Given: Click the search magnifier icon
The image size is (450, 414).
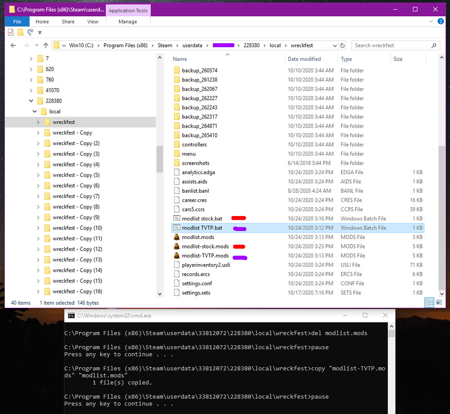Looking at the screenshot, I should click(434, 45).
